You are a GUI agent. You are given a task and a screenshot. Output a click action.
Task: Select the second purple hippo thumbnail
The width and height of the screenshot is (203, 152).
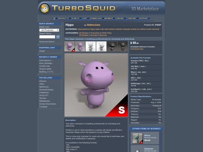point(80,47)
